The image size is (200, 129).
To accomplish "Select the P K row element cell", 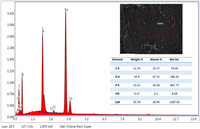I will pyautogui.click(x=117, y=85).
